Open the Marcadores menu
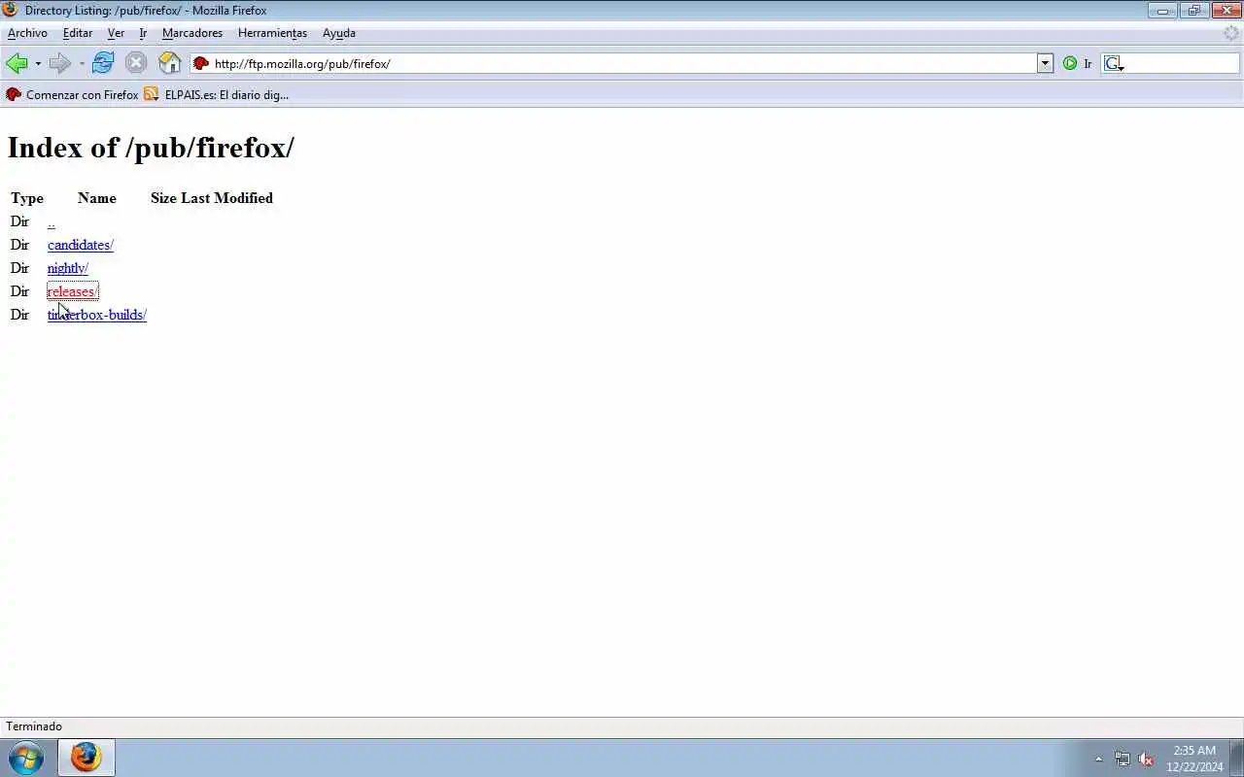Image resolution: width=1244 pixels, height=777 pixels. click(192, 33)
